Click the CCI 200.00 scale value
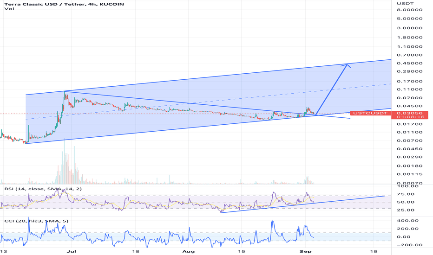433x255 pixels. 407,229
